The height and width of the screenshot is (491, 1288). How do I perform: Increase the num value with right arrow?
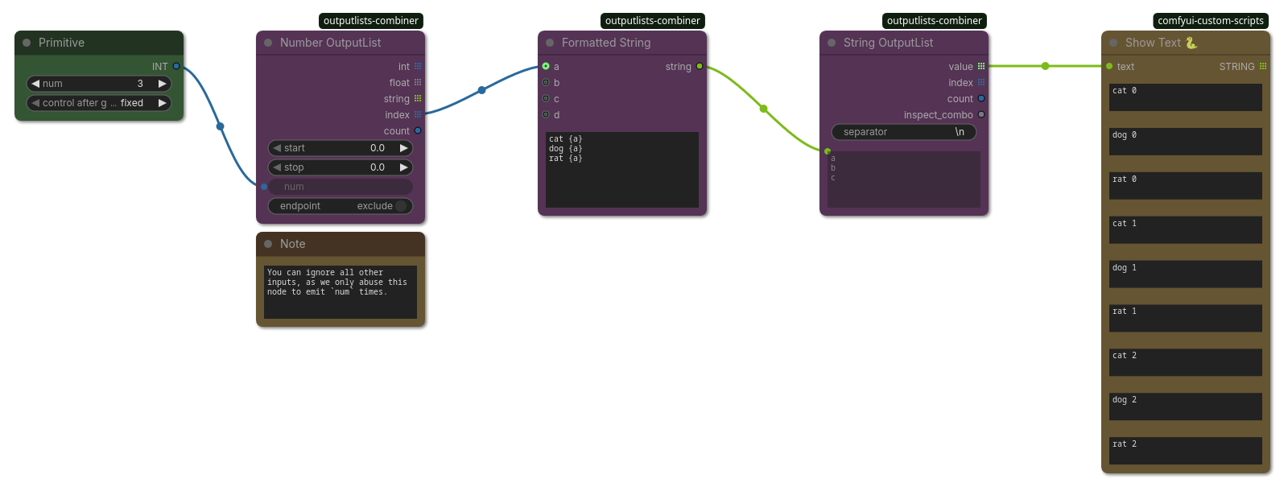point(162,84)
